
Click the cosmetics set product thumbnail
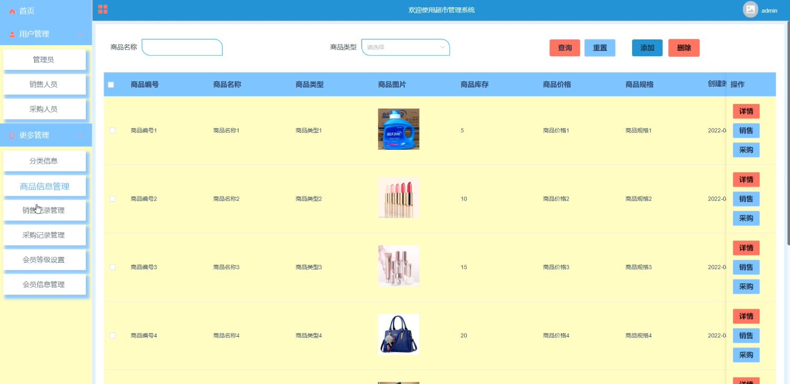pyautogui.click(x=398, y=266)
